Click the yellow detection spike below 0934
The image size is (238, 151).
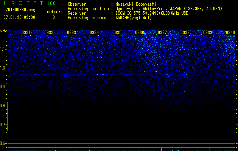[x=90, y=149]
